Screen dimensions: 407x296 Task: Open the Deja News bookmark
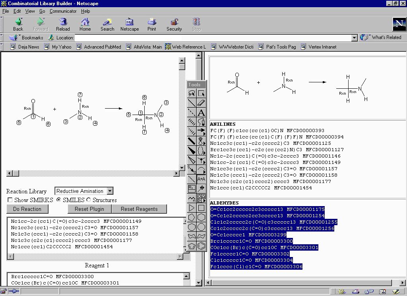(x=25, y=47)
